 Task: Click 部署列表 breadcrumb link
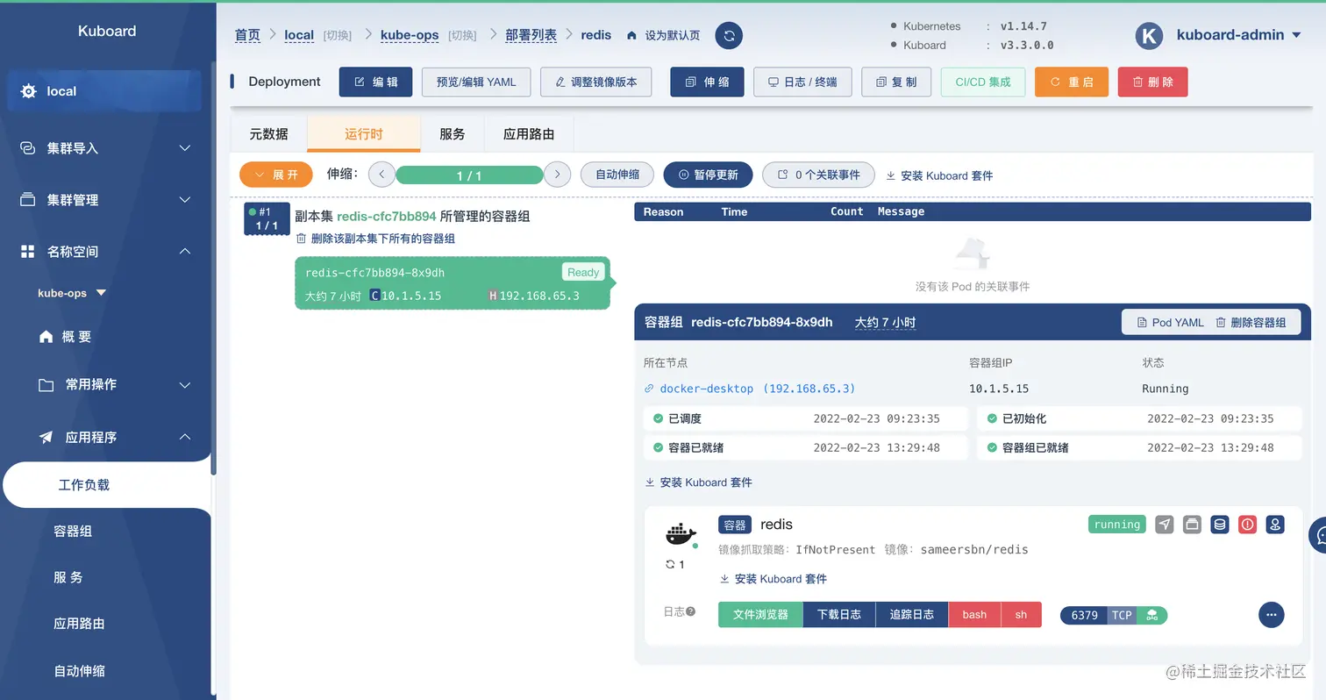(531, 35)
